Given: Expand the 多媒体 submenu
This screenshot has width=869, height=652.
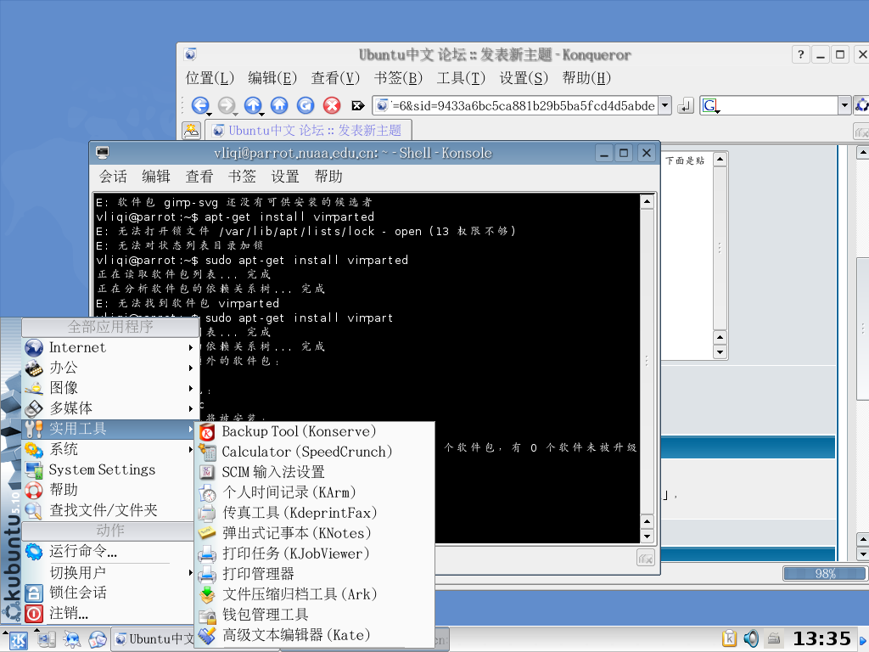Looking at the screenshot, I should [109, 408].
